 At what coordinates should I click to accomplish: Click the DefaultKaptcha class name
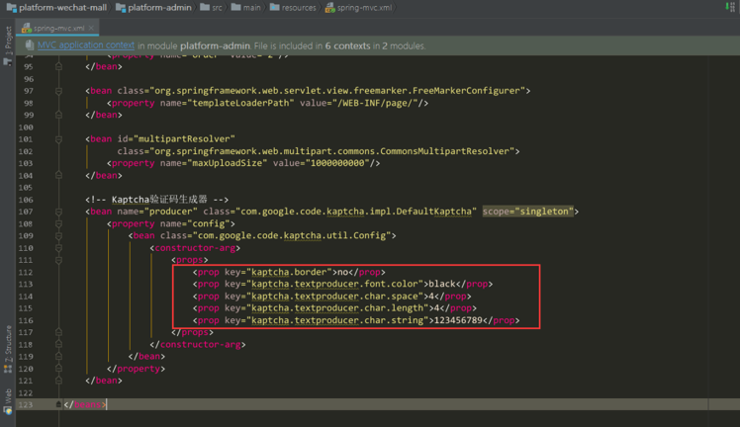[x=433, y=212]
